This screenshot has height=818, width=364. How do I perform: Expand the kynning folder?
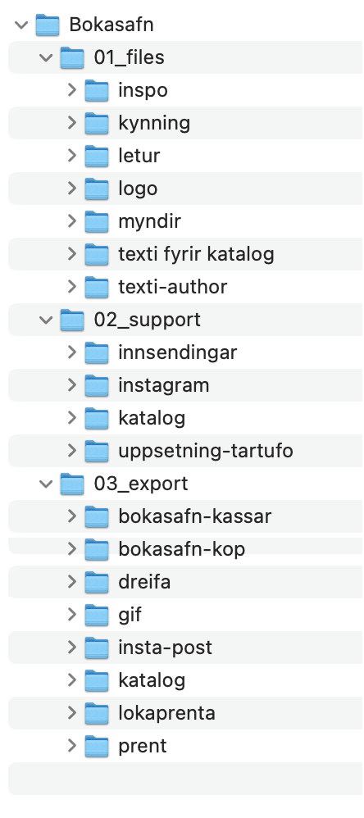[x=72, y=123]
